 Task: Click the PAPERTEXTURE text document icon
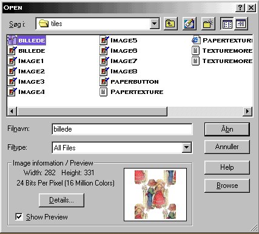(103, 92)
